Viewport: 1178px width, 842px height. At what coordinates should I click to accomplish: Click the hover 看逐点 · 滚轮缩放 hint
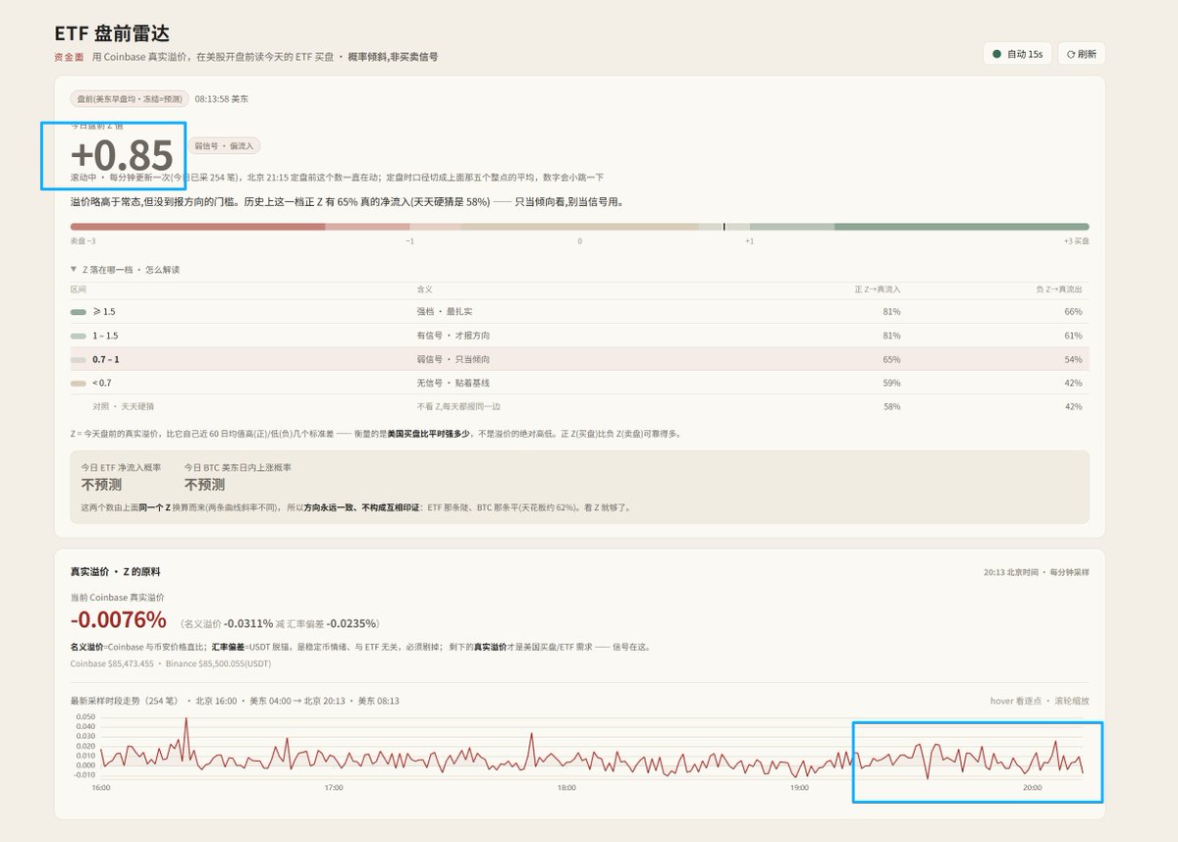point(1040,701)
